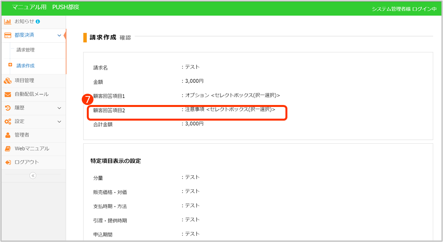Viewport: 443px width, 242px height.
Task: Click the マニュアル用 PUSH都度 header title
Action: click(x=45, y=7)
